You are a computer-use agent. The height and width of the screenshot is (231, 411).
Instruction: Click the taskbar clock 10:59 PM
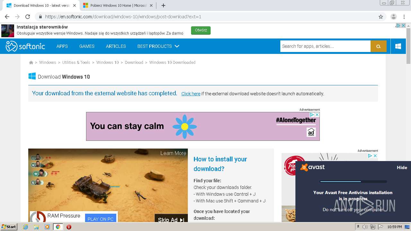pyautogui.click(x=395, y=227)
